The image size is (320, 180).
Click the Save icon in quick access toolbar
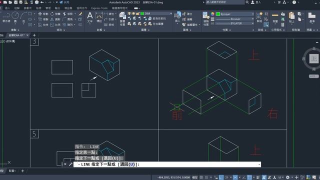pos(15,2)
